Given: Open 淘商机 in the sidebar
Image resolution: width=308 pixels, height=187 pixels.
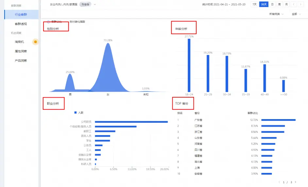Looking at the screenshot, I should click(x=19, y=42).
